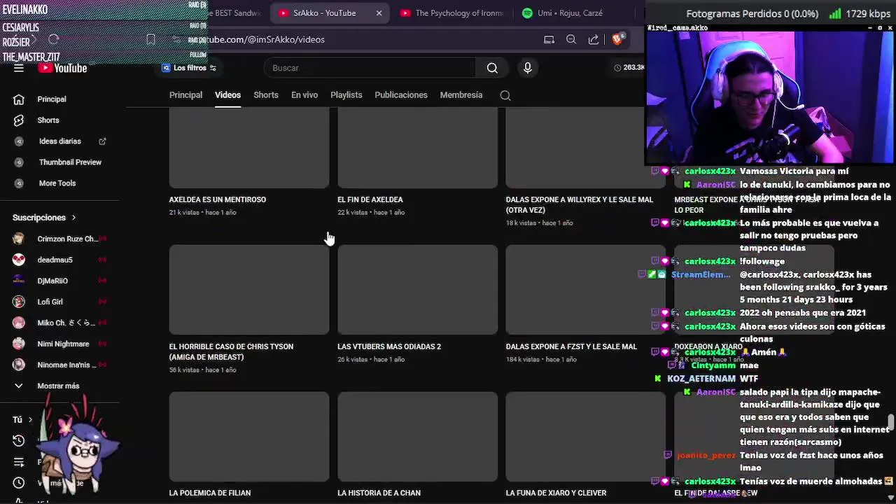896x504 pixels.
Task: Switch to En vivo channel tab
Action: coord(304,95)
